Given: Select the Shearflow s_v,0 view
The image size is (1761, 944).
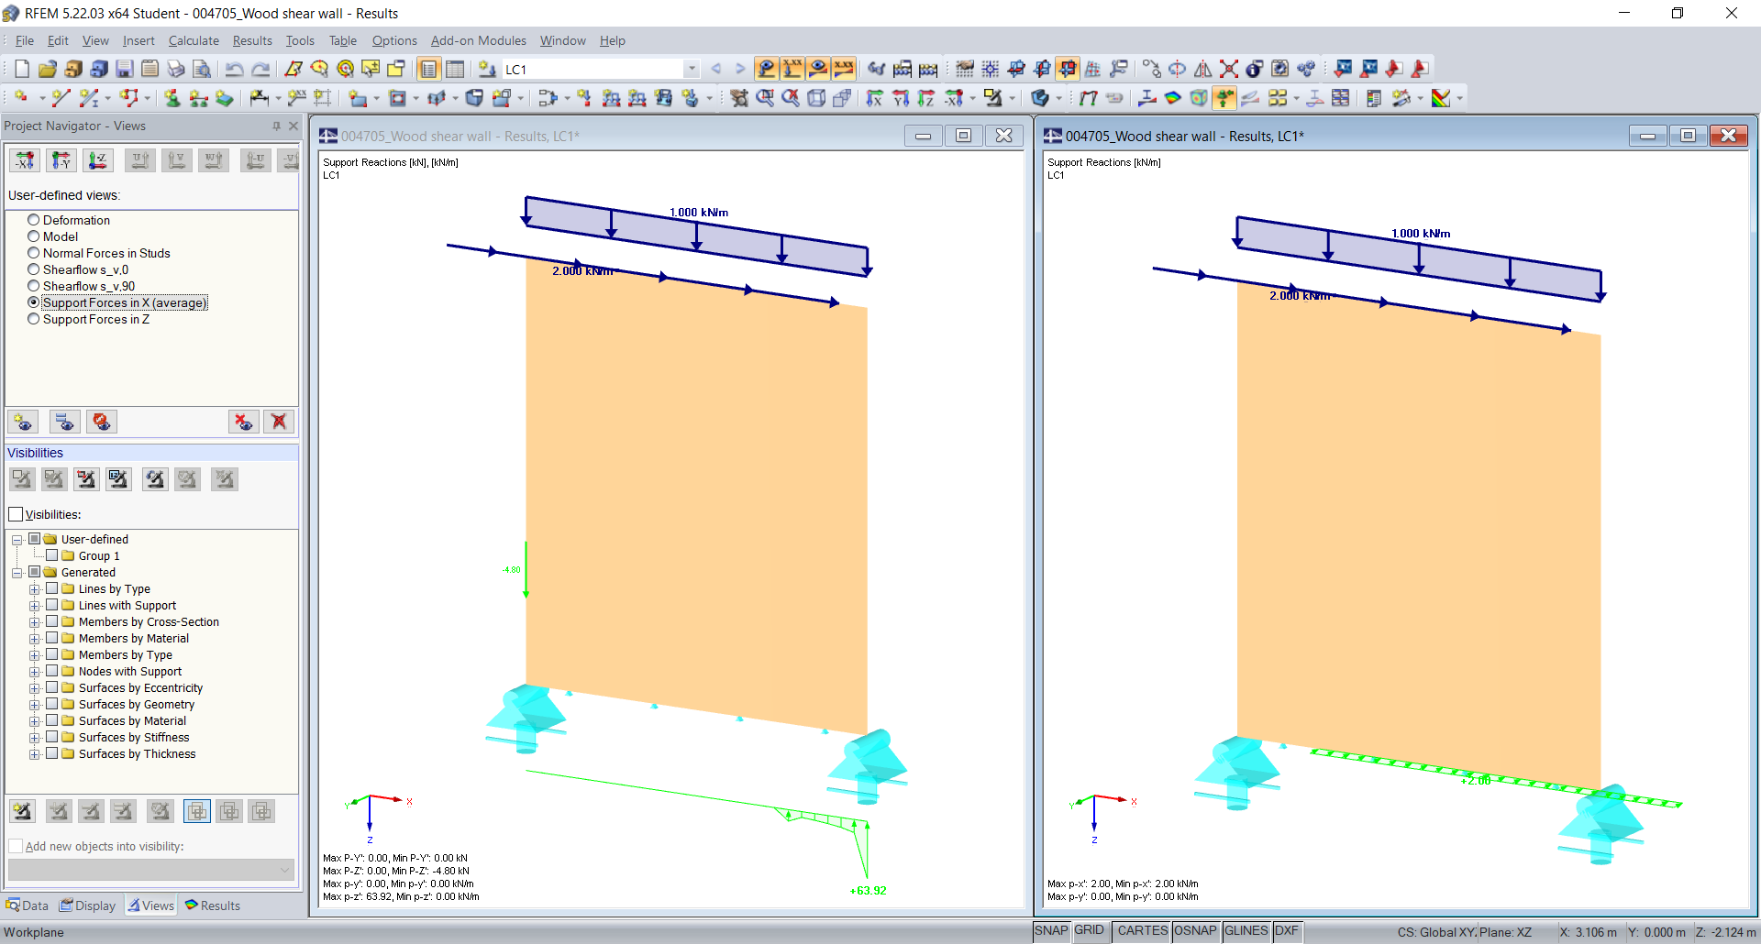Looking at the screenshot, I should [x=85, y=269].
